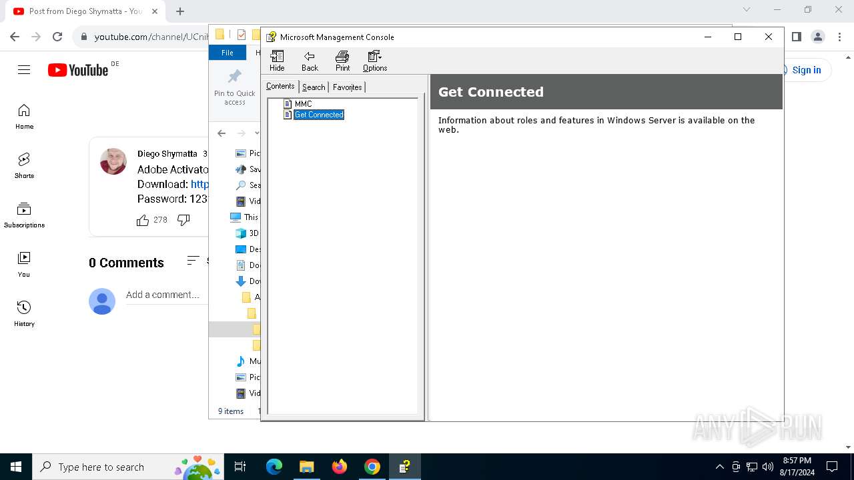Open the Options dropdown in help toolbar

point(375,61)
